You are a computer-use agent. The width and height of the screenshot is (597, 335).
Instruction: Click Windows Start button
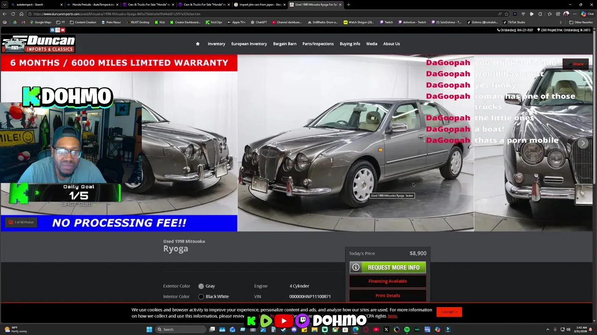pos(149,329)
